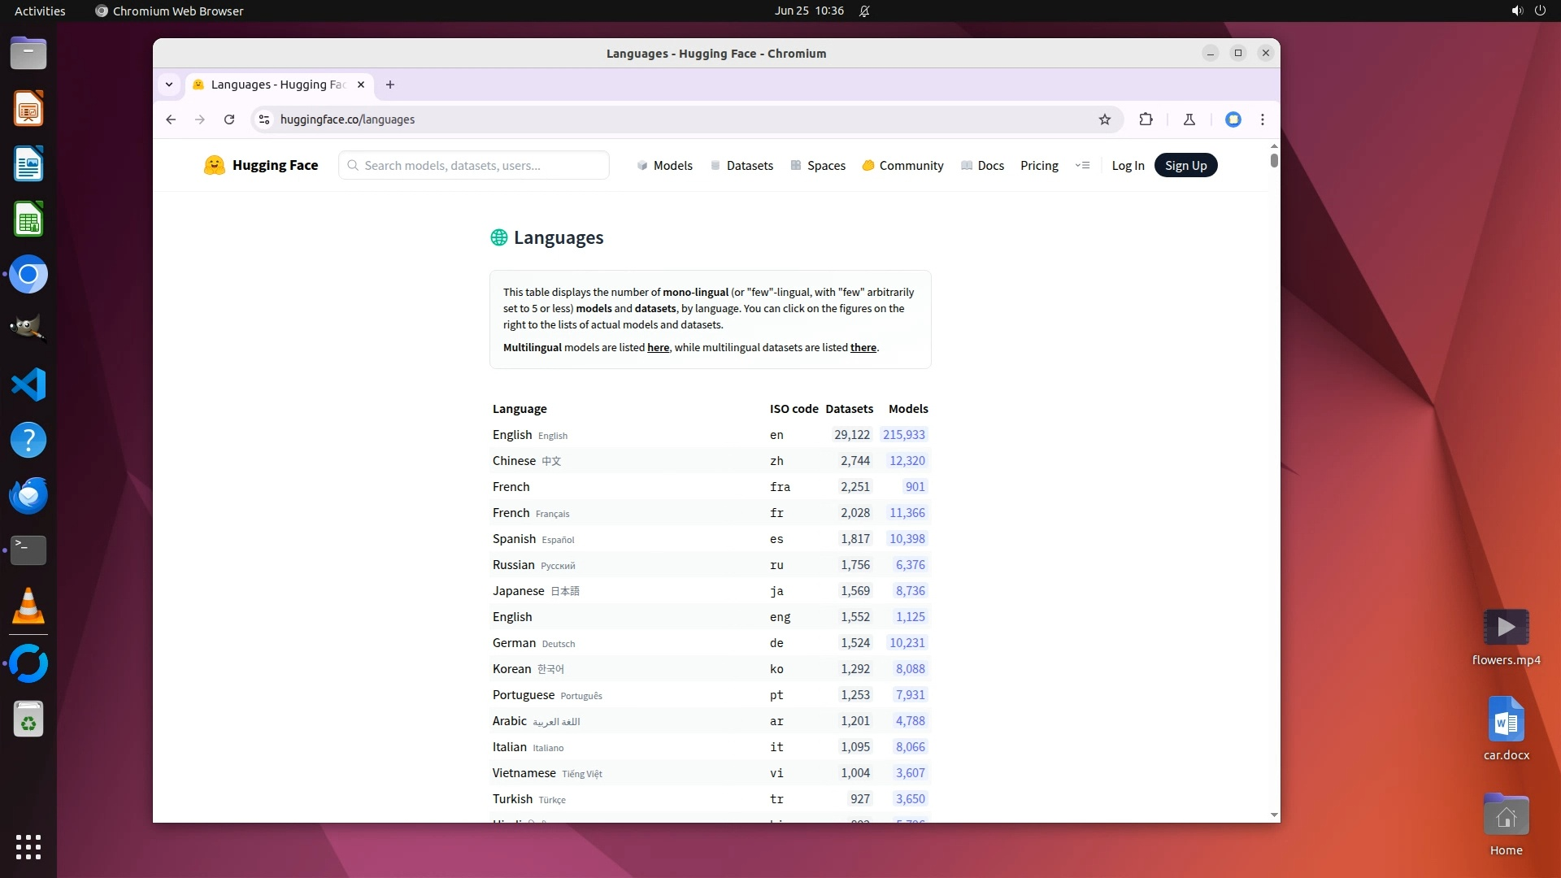Open the profile avatar icon in toolbar

point(1233,120)
